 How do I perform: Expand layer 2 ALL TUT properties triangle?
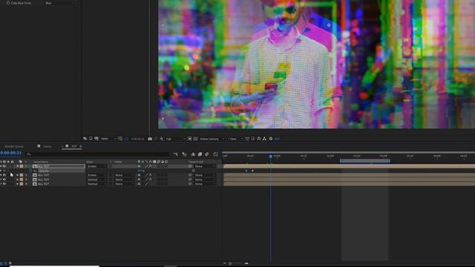(17, 175)
